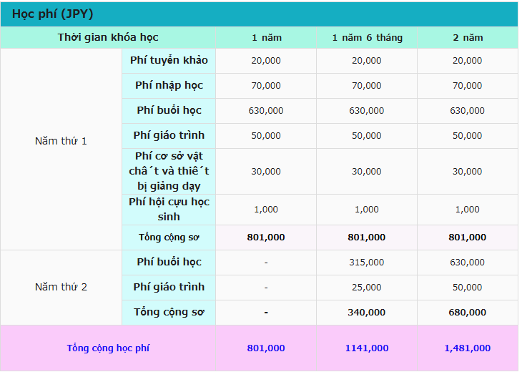The image size is (522, 372).
Task: Click the 1141,000 total tuition value
Action: click(x=367, y=348)
